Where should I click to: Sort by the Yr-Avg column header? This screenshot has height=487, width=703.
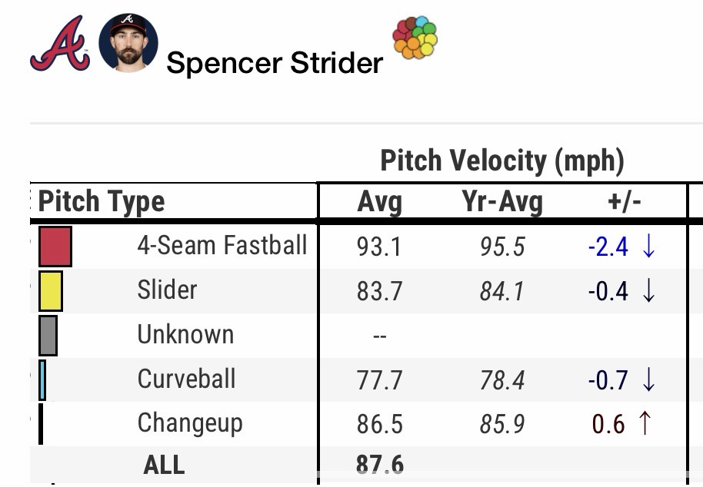point(502,202)
